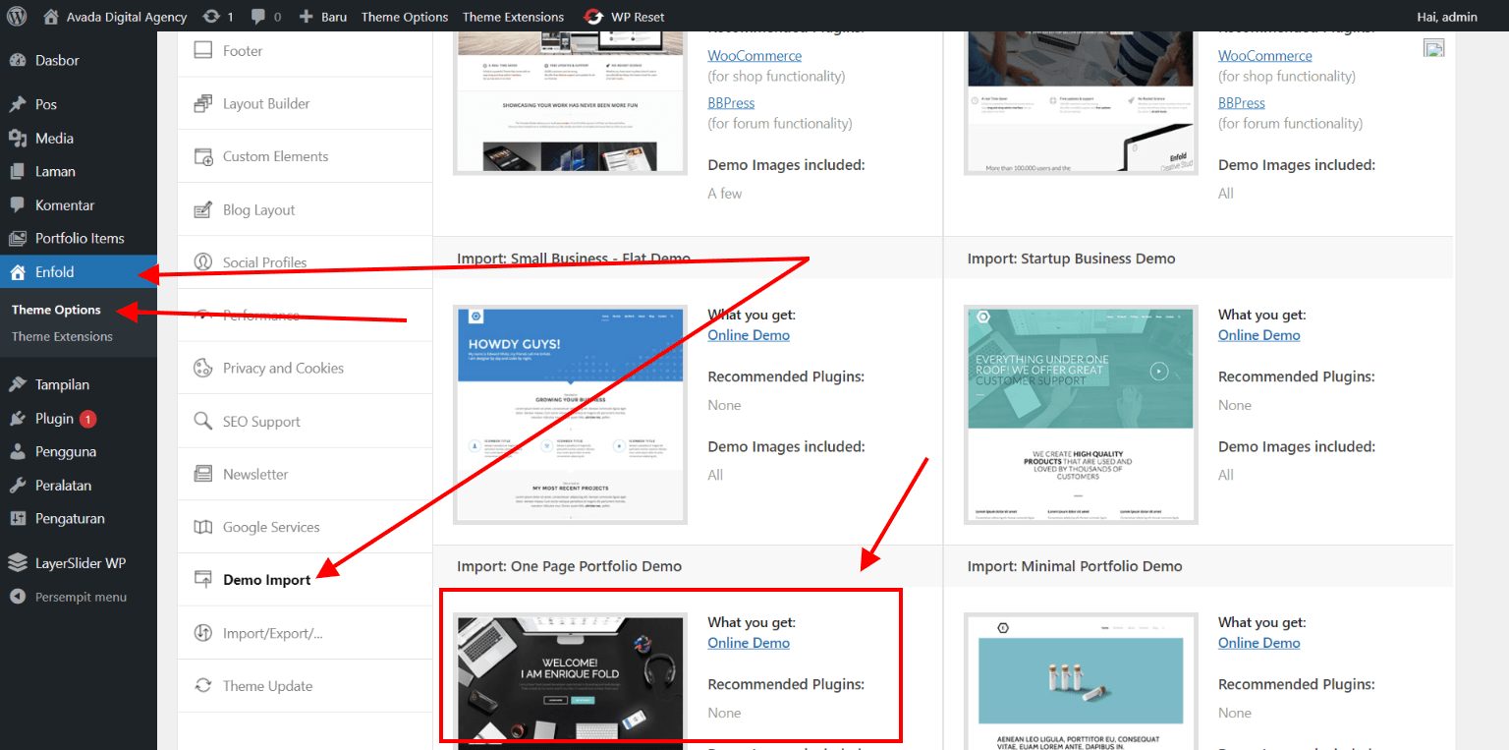
Task: Click the Portfolio Items icon
Action: pyautogui.click(x=18, y=238)
